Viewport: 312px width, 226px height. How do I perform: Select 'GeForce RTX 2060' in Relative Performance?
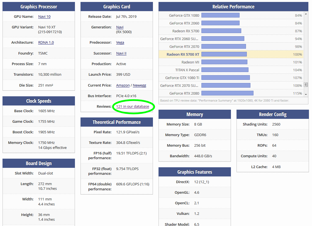click(184, 23)
